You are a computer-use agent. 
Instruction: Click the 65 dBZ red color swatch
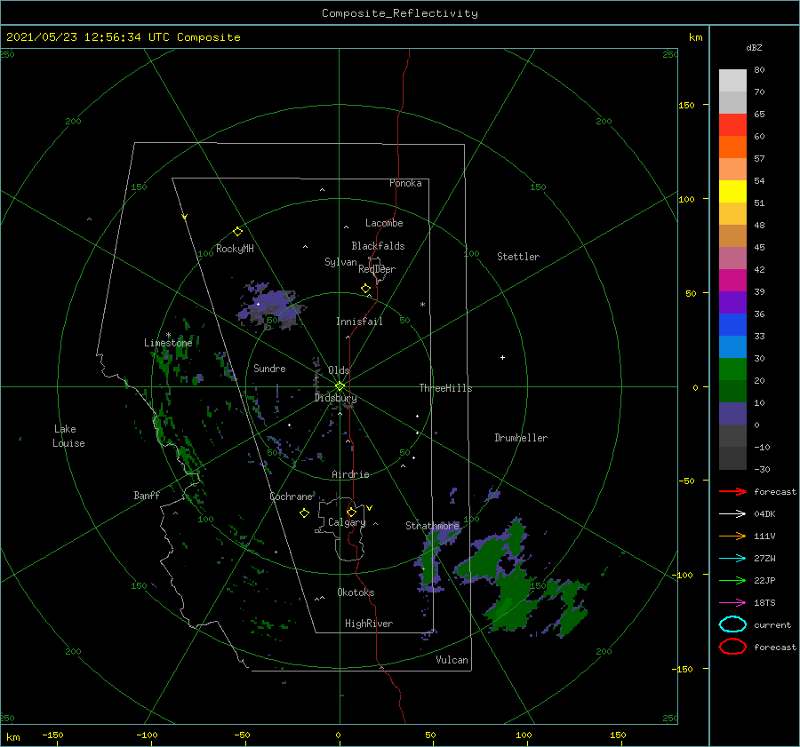(x=732, y=125)
